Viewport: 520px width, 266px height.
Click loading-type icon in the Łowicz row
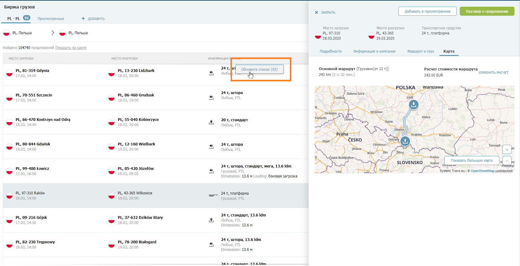tap(211, 171)
